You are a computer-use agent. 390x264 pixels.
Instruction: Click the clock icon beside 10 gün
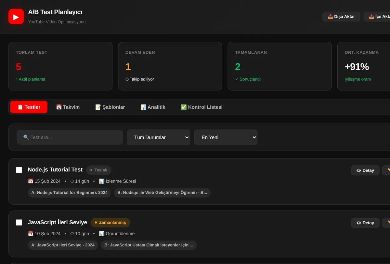click(72, 234)
